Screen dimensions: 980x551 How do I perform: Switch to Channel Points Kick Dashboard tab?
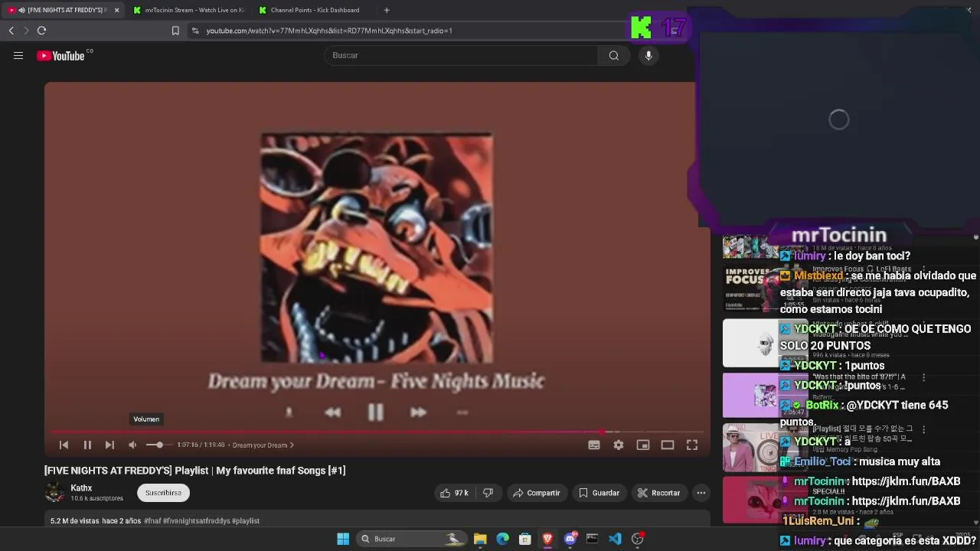click(x=315, y=10)
